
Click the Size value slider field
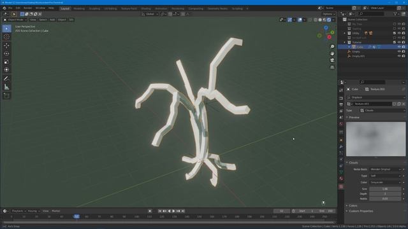385,189
